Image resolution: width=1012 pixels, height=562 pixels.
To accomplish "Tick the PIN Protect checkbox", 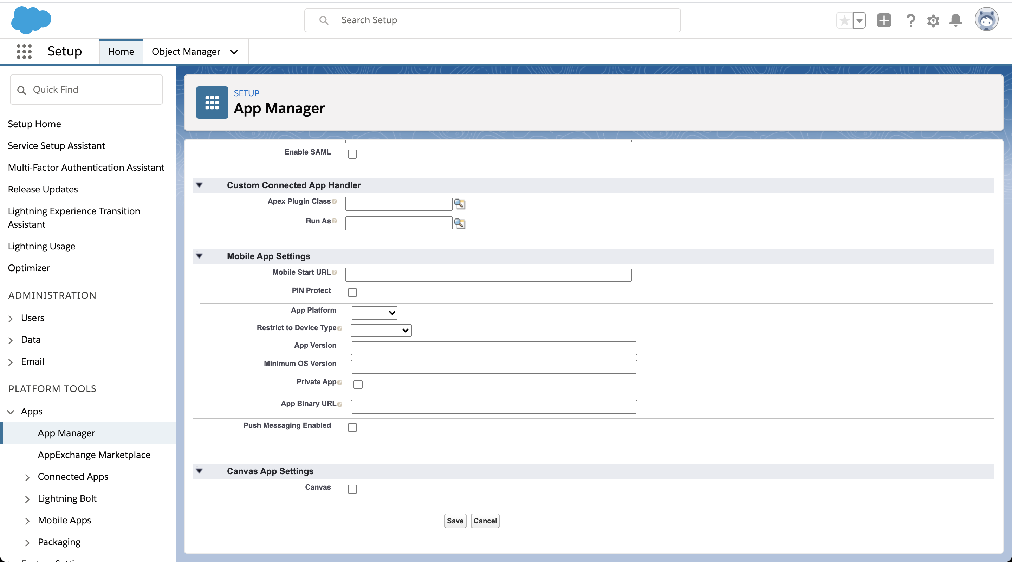I will pyautogui.click(x=352, y=292).
